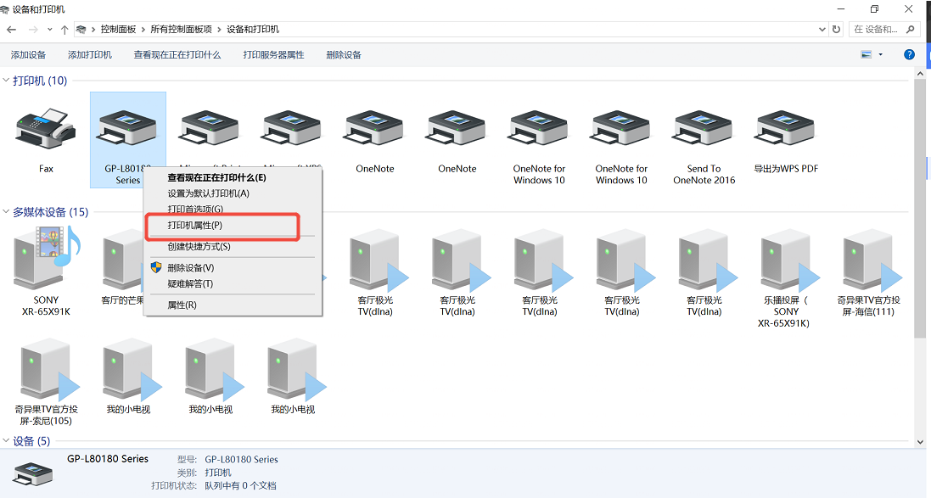The image size is (931, 498).
Task: Focus the 在 设备和... search box
Action: pos(877,29)
